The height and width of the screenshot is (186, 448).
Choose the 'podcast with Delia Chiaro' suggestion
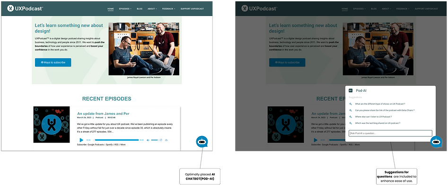(385, 110)
